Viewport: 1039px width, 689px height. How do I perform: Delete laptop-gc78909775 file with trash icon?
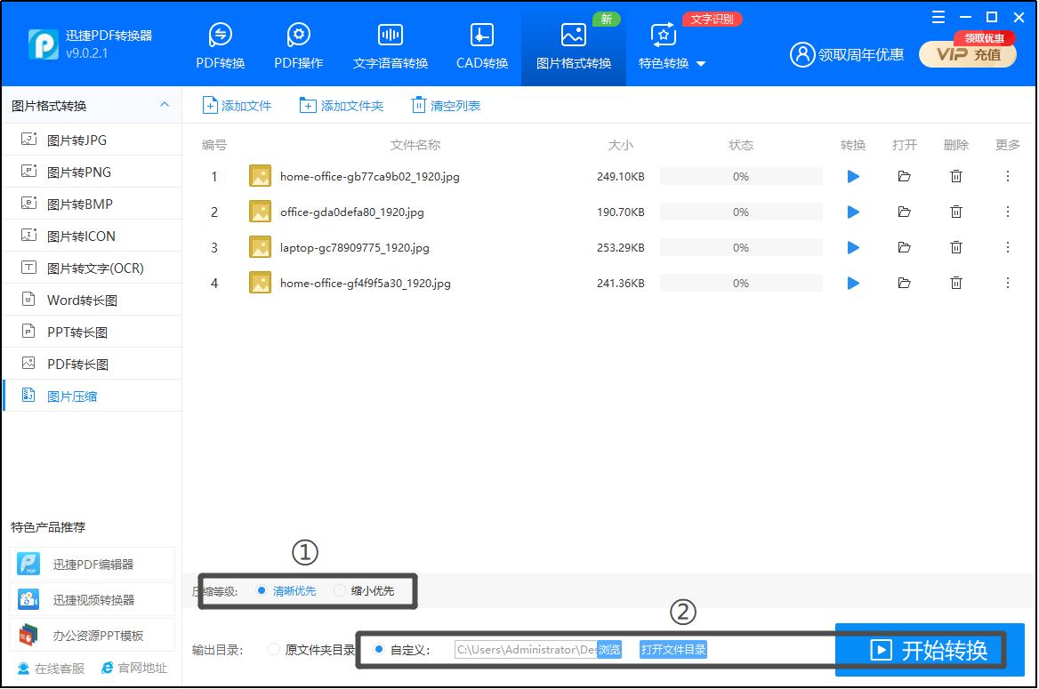[x=955, y=248]
